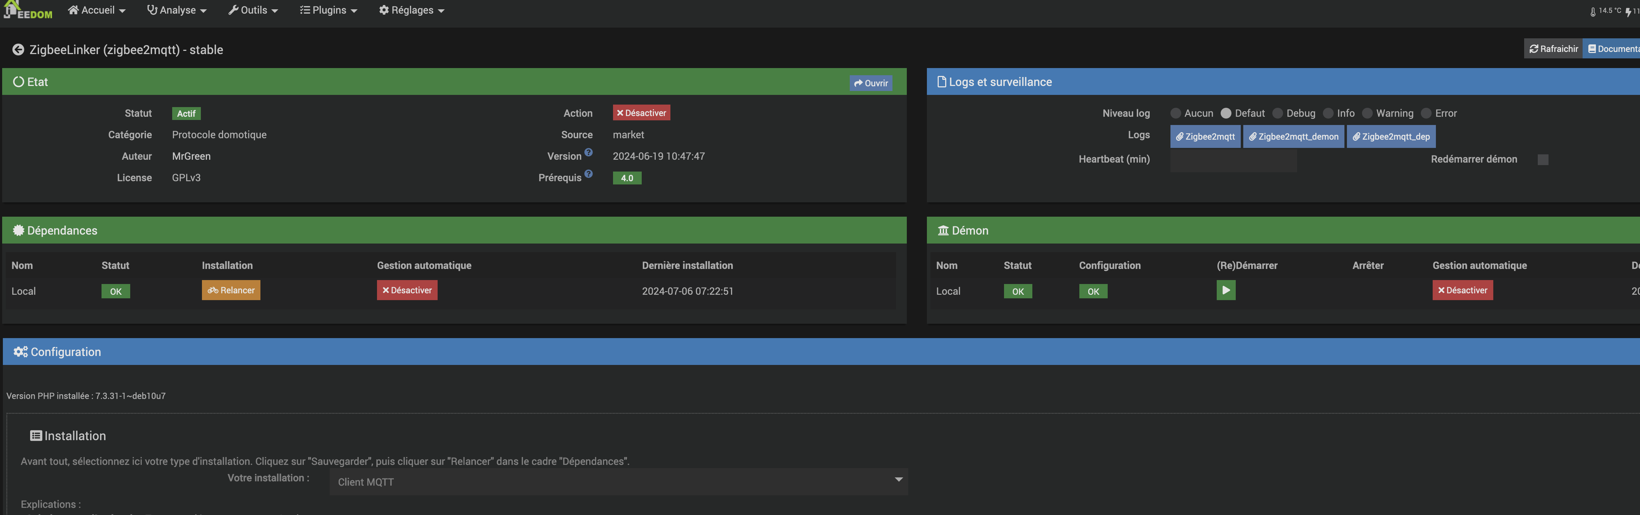The image size is (1640, 515).
Task: Click red Désactiver button in Etat panel
Action: (x=641, y=113)
